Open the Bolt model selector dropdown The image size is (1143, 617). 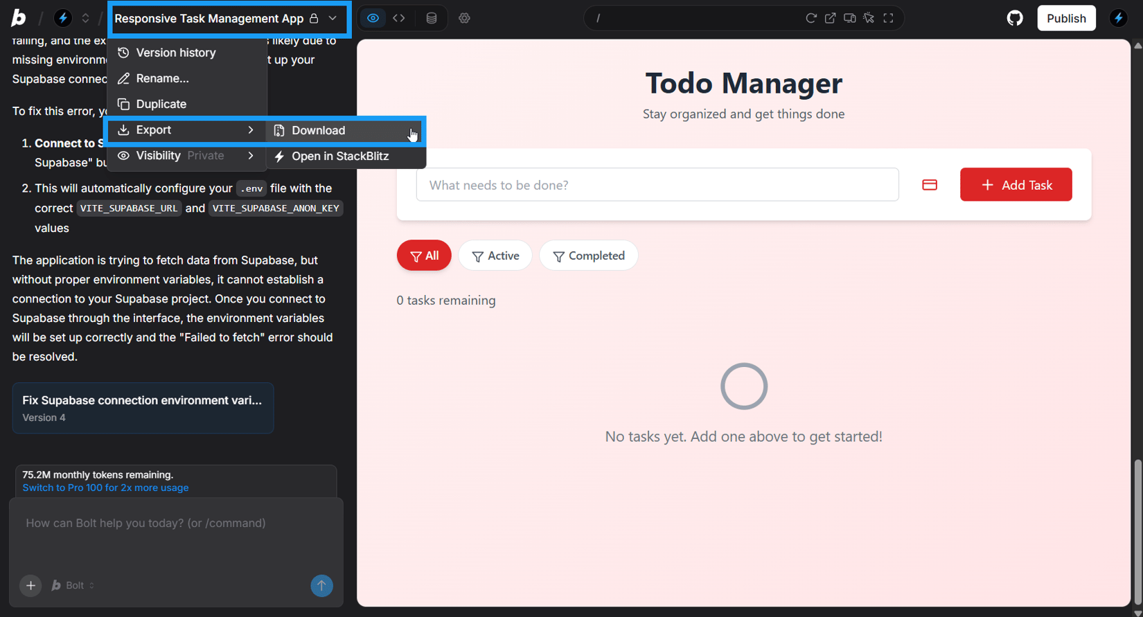73,586
